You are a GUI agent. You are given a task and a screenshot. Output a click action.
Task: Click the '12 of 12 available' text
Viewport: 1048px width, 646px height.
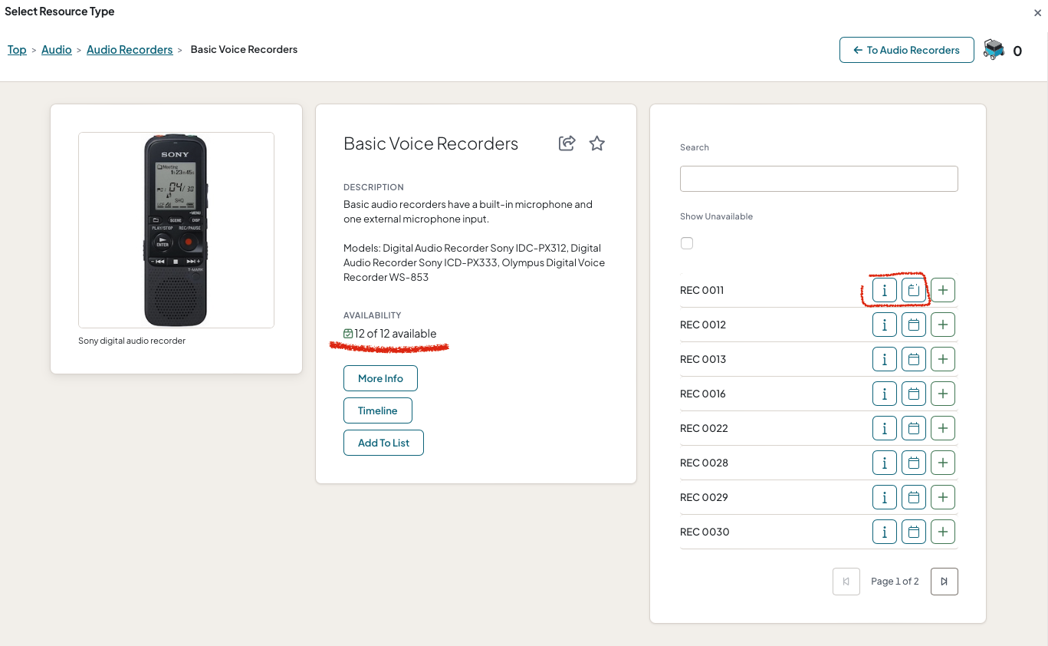point(396,334)
